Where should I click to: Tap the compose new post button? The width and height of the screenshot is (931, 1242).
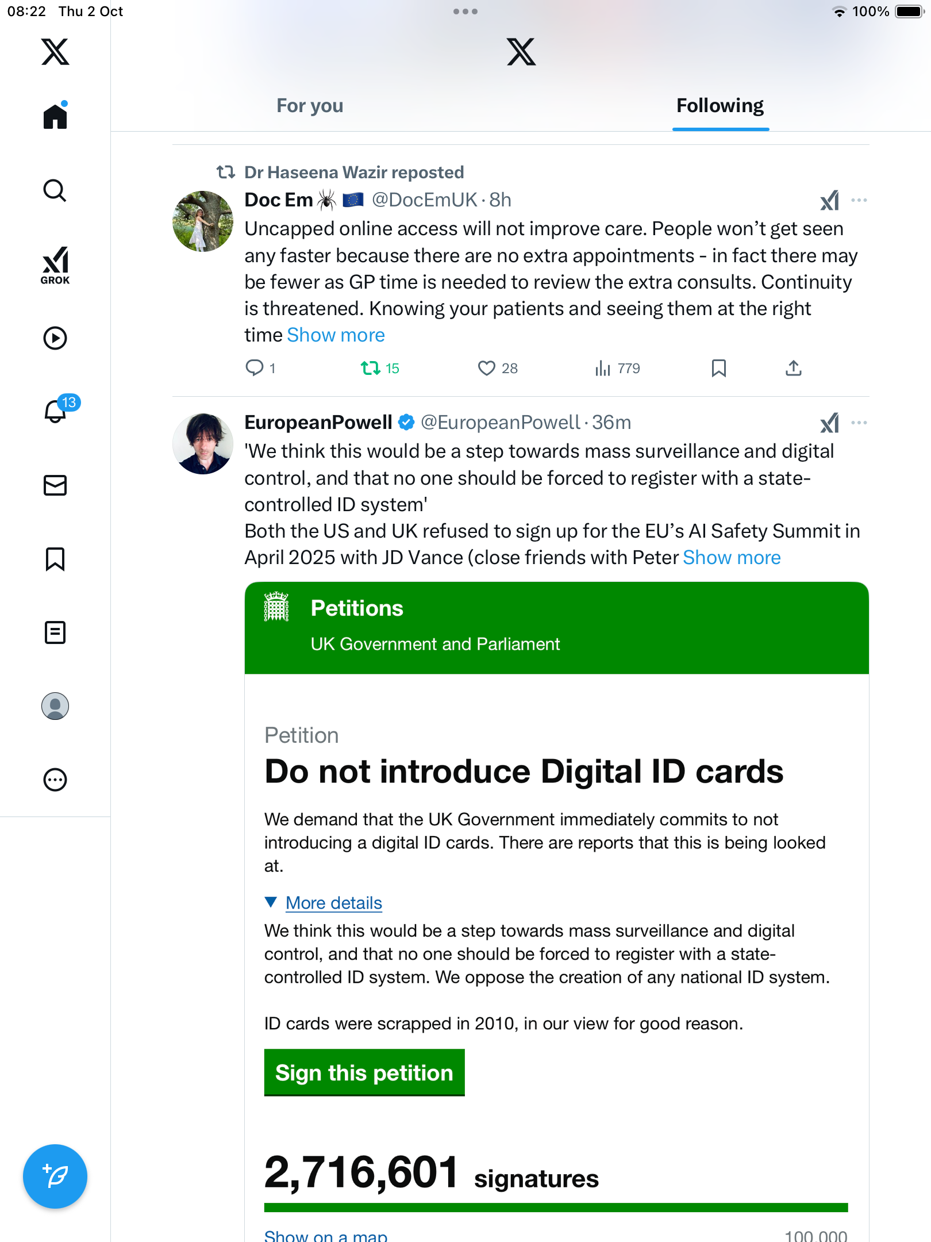(55, 1176)
